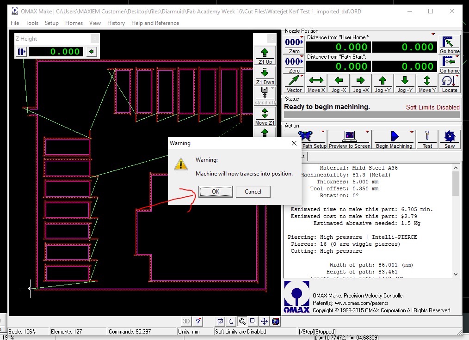The image size is (469, 340).
Task: Click the question mark help icon
Action: tap(198, 321)
